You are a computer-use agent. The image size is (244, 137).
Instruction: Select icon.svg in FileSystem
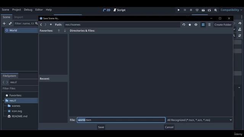click(17, 111)
